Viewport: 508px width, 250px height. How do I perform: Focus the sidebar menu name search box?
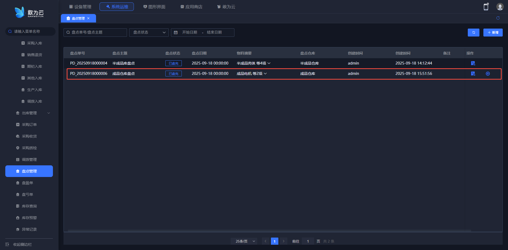(30, 31)
